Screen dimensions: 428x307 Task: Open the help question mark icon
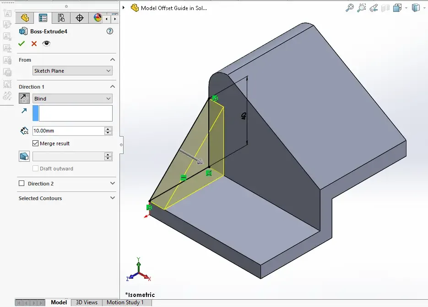[x=109, y=31]
